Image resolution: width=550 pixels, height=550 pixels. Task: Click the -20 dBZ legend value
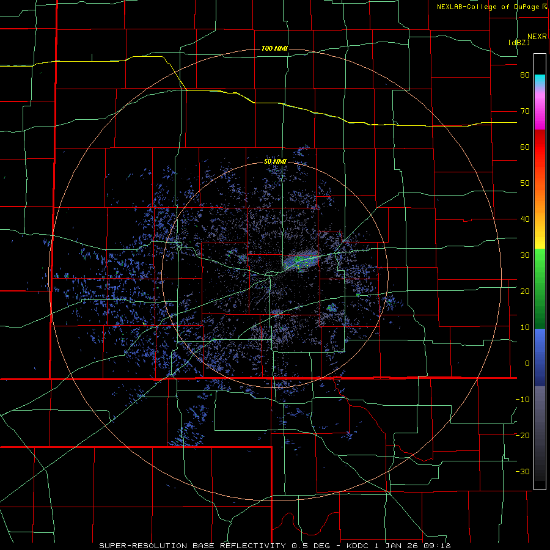[522, 436]
